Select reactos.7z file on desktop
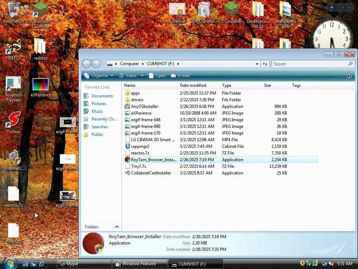This screenshot has width=358, height=269. click(x=14, y=197)
